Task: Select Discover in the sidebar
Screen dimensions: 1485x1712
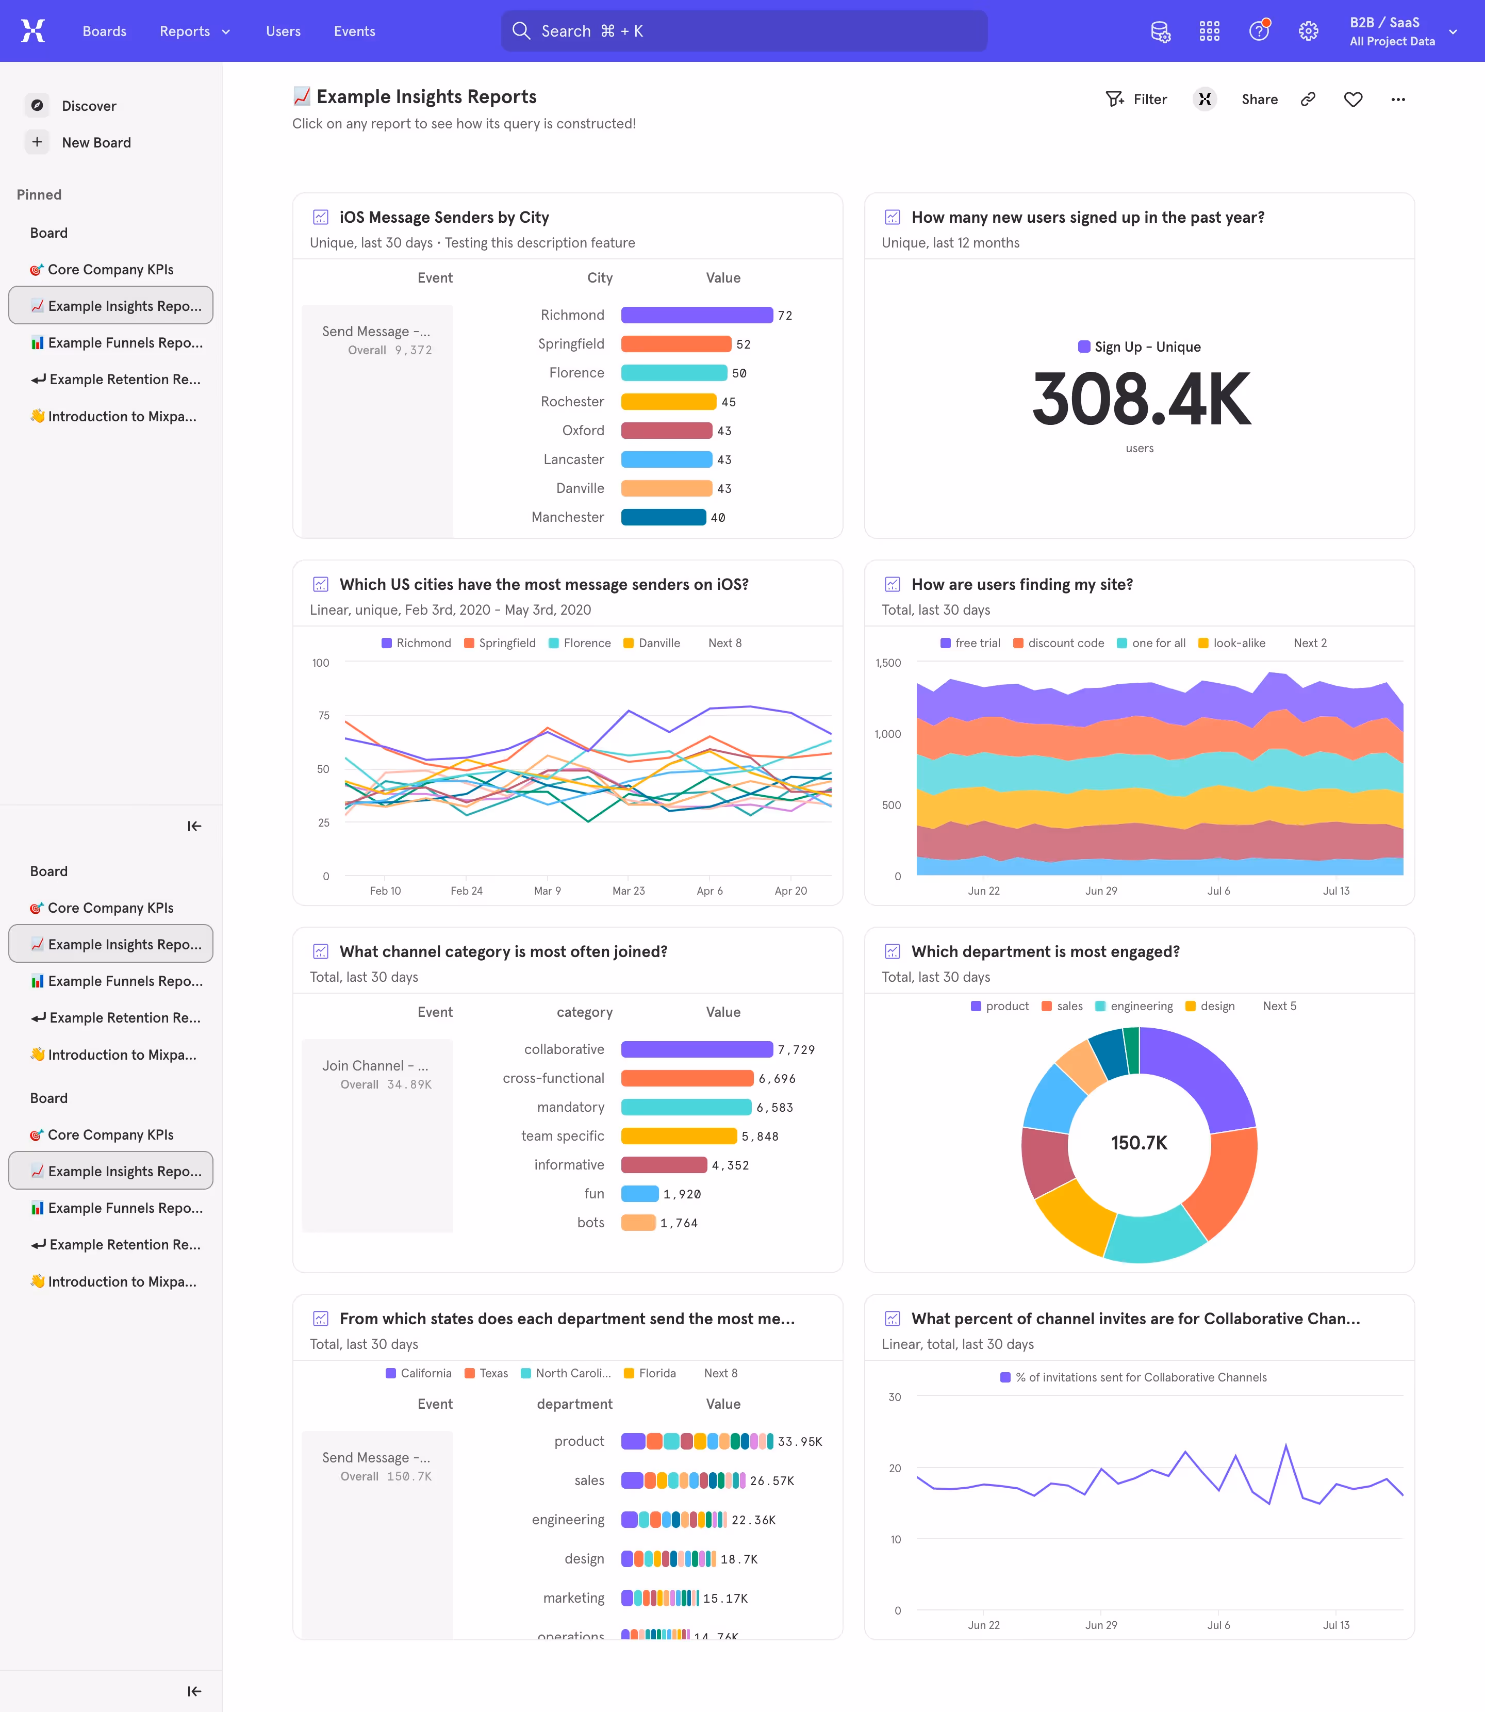Action: click(89, 105)
